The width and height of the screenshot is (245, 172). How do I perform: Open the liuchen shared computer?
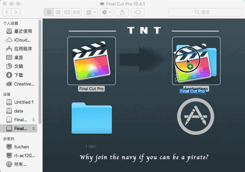click(x=19, y=147)
